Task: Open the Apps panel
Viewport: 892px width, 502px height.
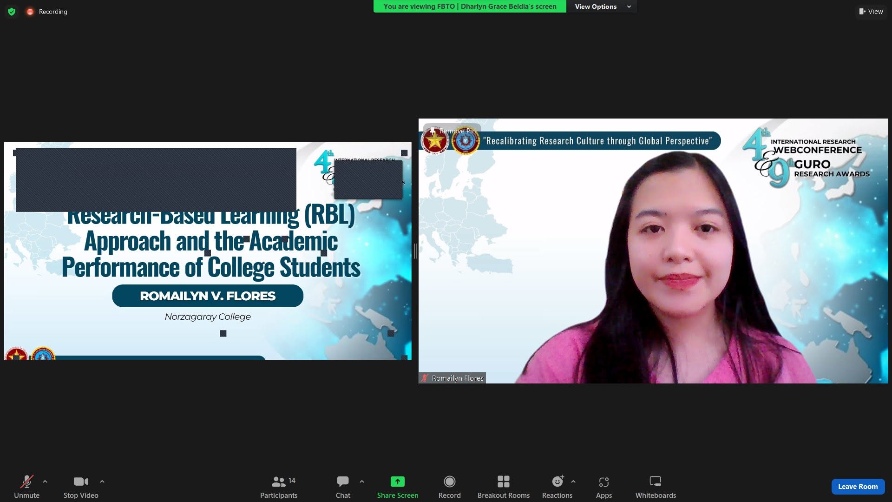Action: (604, 487)
